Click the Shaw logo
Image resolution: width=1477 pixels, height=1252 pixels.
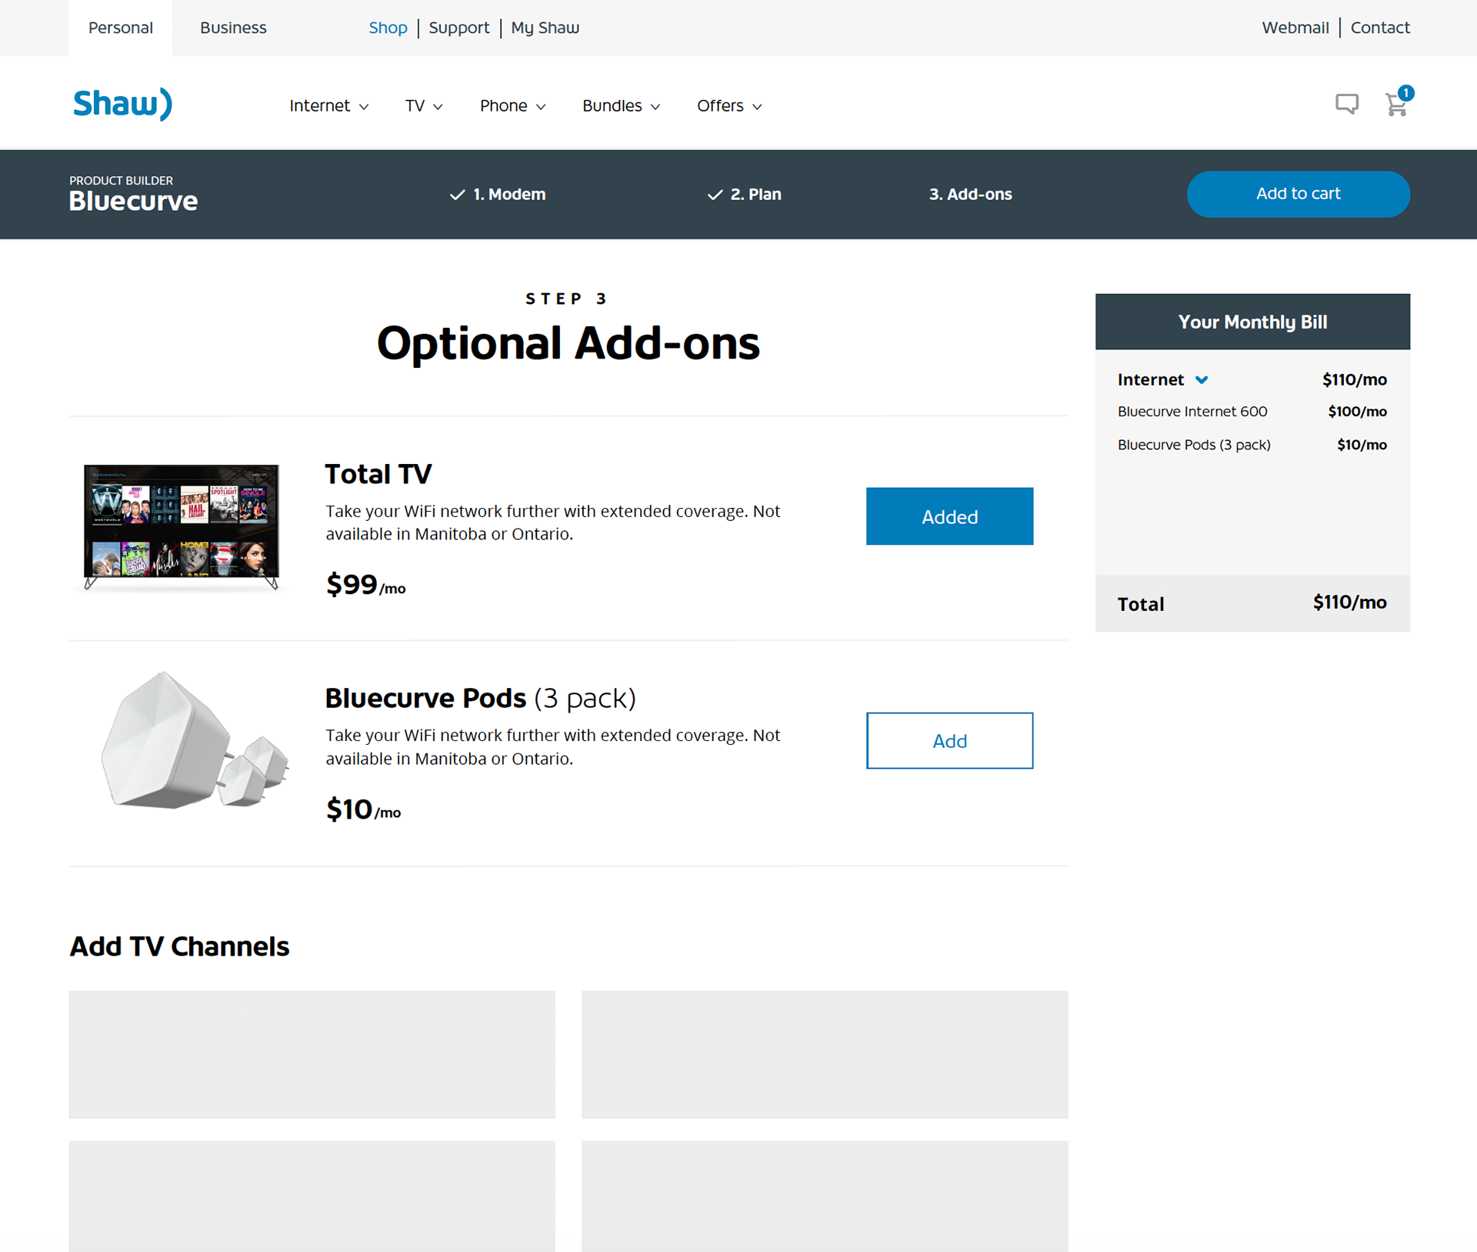click(x=122, y=104)
